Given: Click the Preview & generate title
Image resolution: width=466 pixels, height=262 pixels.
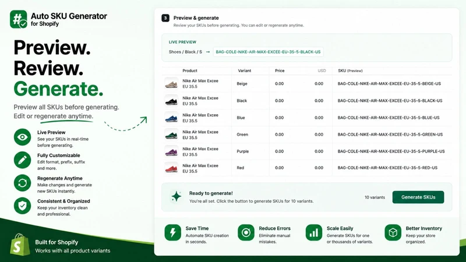Looking at the screenshot, I should click(196, 18).
